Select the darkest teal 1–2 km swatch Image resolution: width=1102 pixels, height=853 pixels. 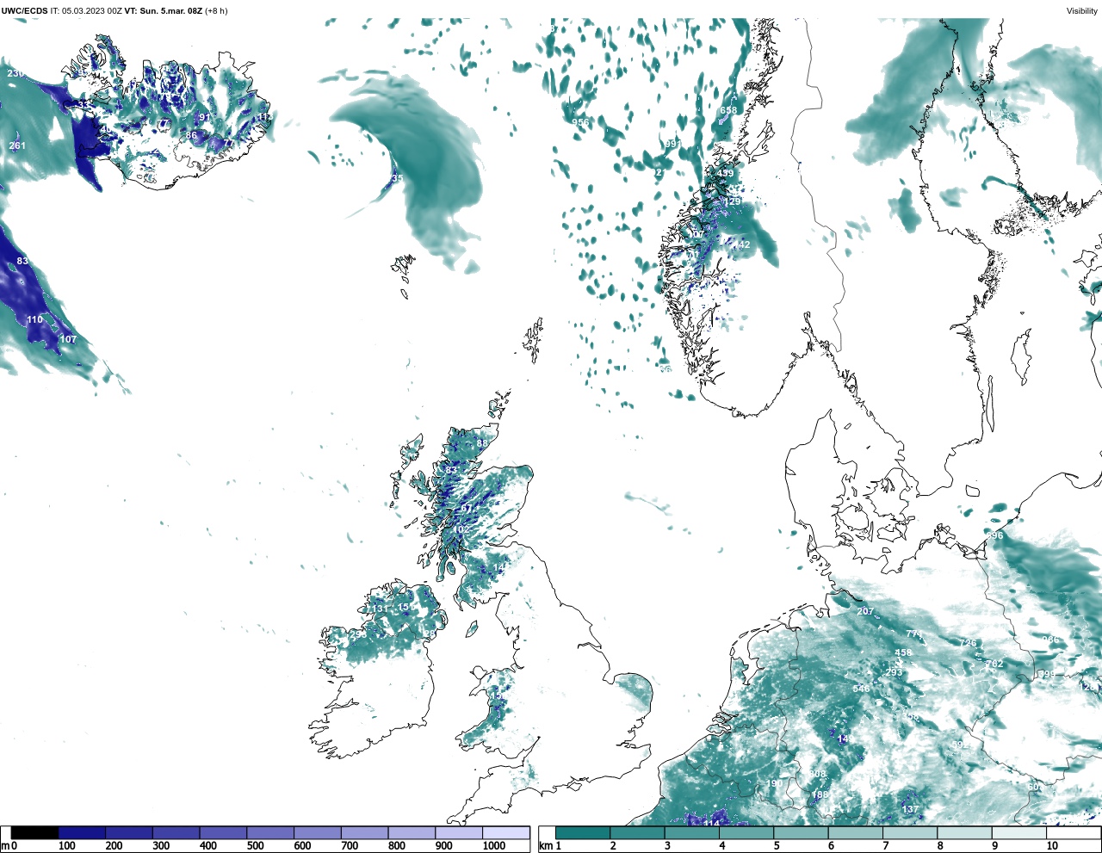tap(583, 833)
